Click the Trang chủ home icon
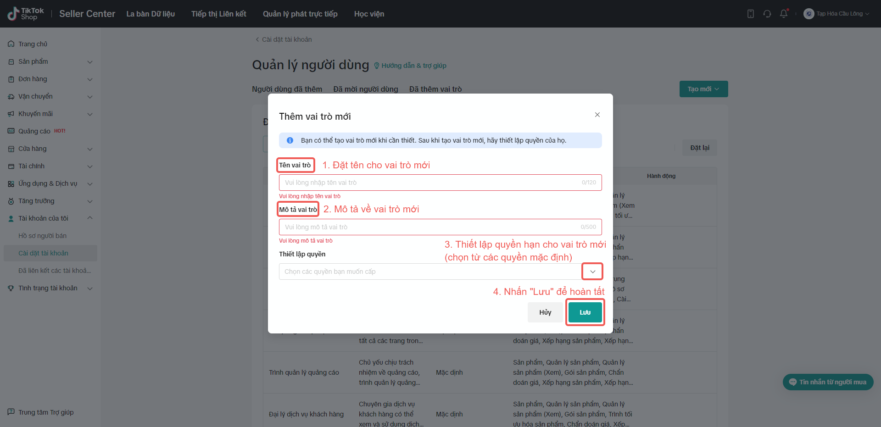This screenshot has height=427, width=881. pos(11,44)
